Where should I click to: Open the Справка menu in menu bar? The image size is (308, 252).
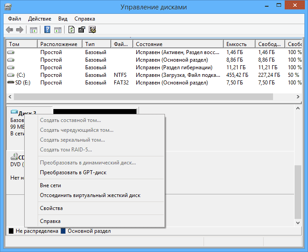pyautogui.click(x=85, y=19)
